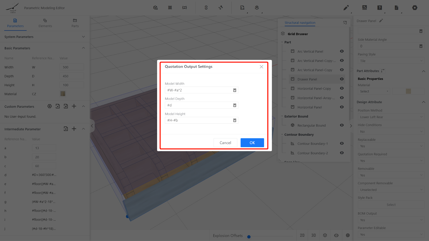Switch to the Parts tab

[75, 23]
